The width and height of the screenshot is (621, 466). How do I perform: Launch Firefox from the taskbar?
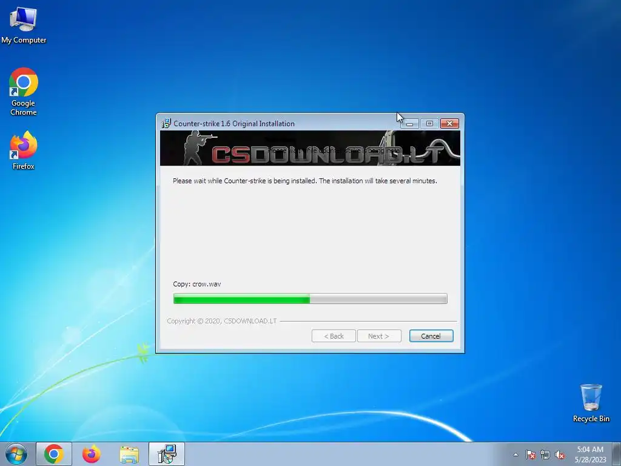click(x=92, y=454)
